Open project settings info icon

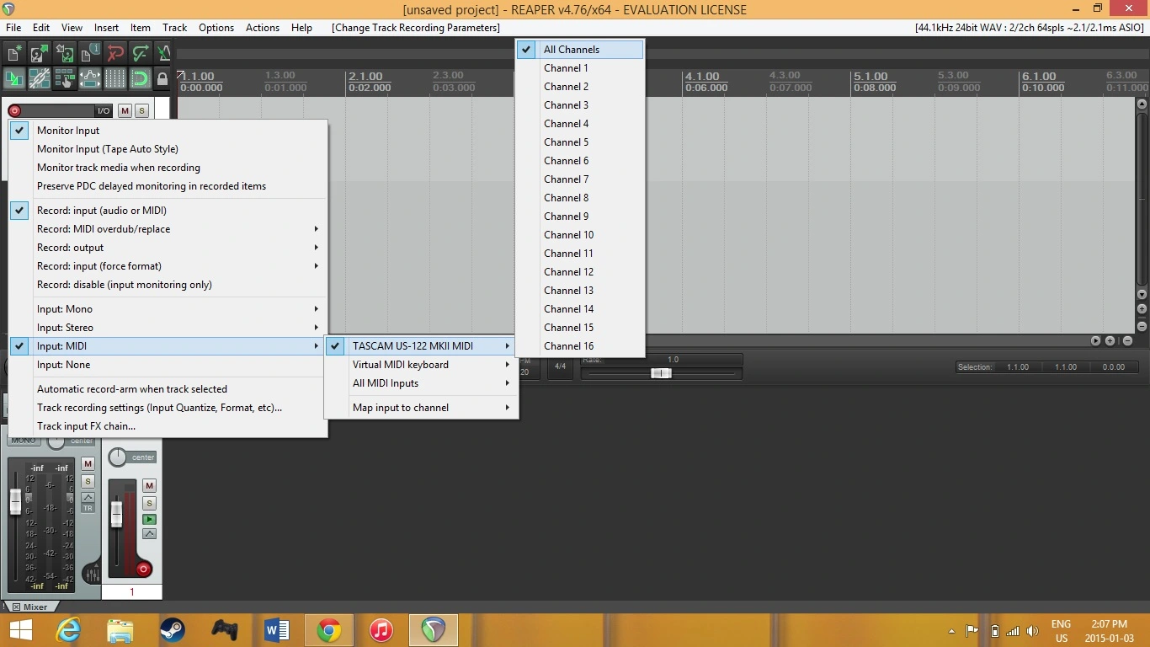coord(90,54)
